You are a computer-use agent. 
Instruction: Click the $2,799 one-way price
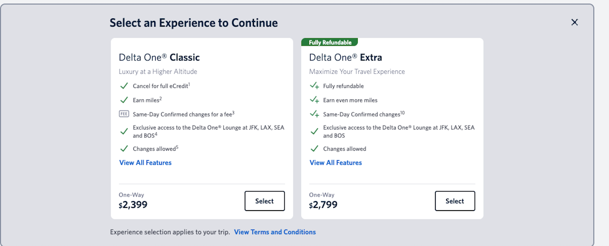tap(324, 205)
